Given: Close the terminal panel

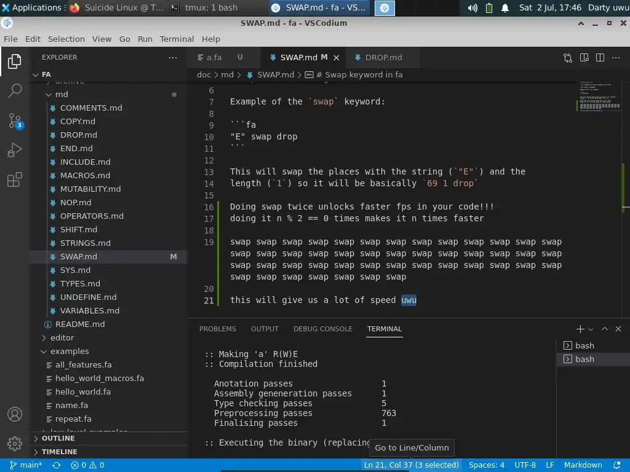Looking at the screenshot, I should click(x=618, y=329).
